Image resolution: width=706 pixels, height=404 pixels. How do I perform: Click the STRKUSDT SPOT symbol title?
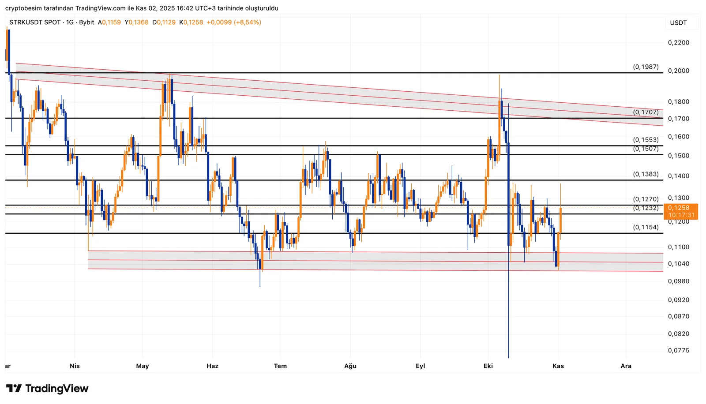[35, 22]
